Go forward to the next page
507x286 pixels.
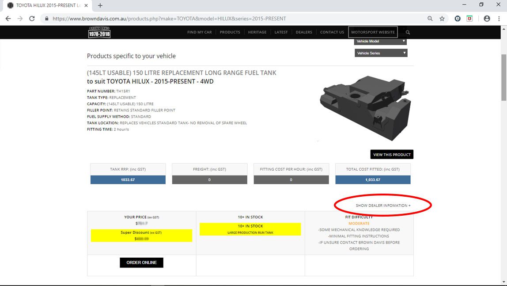(20, 19)
